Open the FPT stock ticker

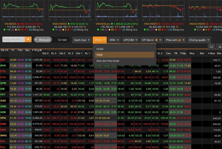pyautogui.click(x=3, y=94)
